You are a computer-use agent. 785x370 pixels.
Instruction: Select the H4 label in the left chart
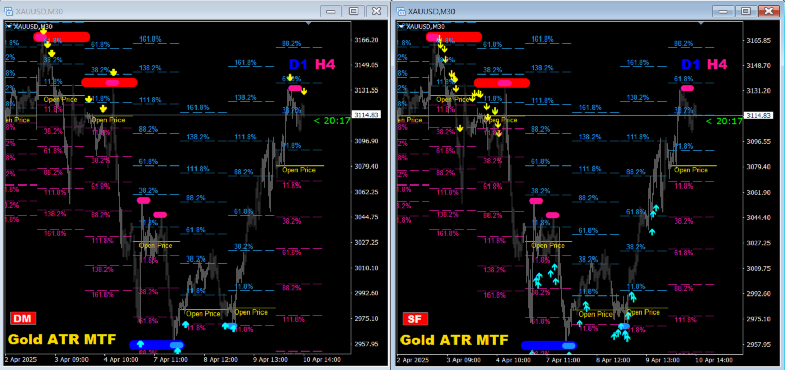pos(325,64)
